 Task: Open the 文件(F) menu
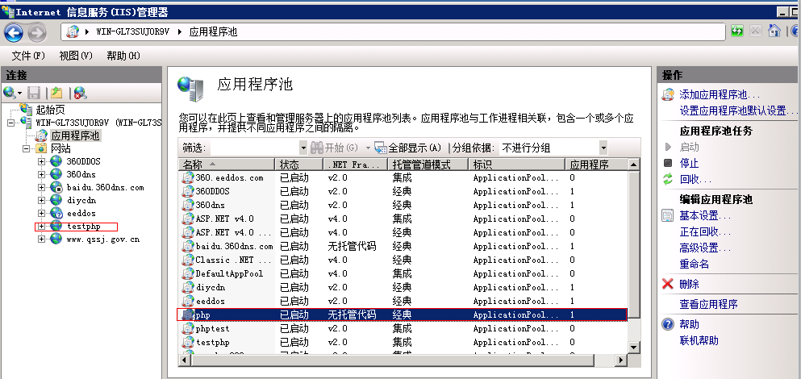[x=28, y=56]
